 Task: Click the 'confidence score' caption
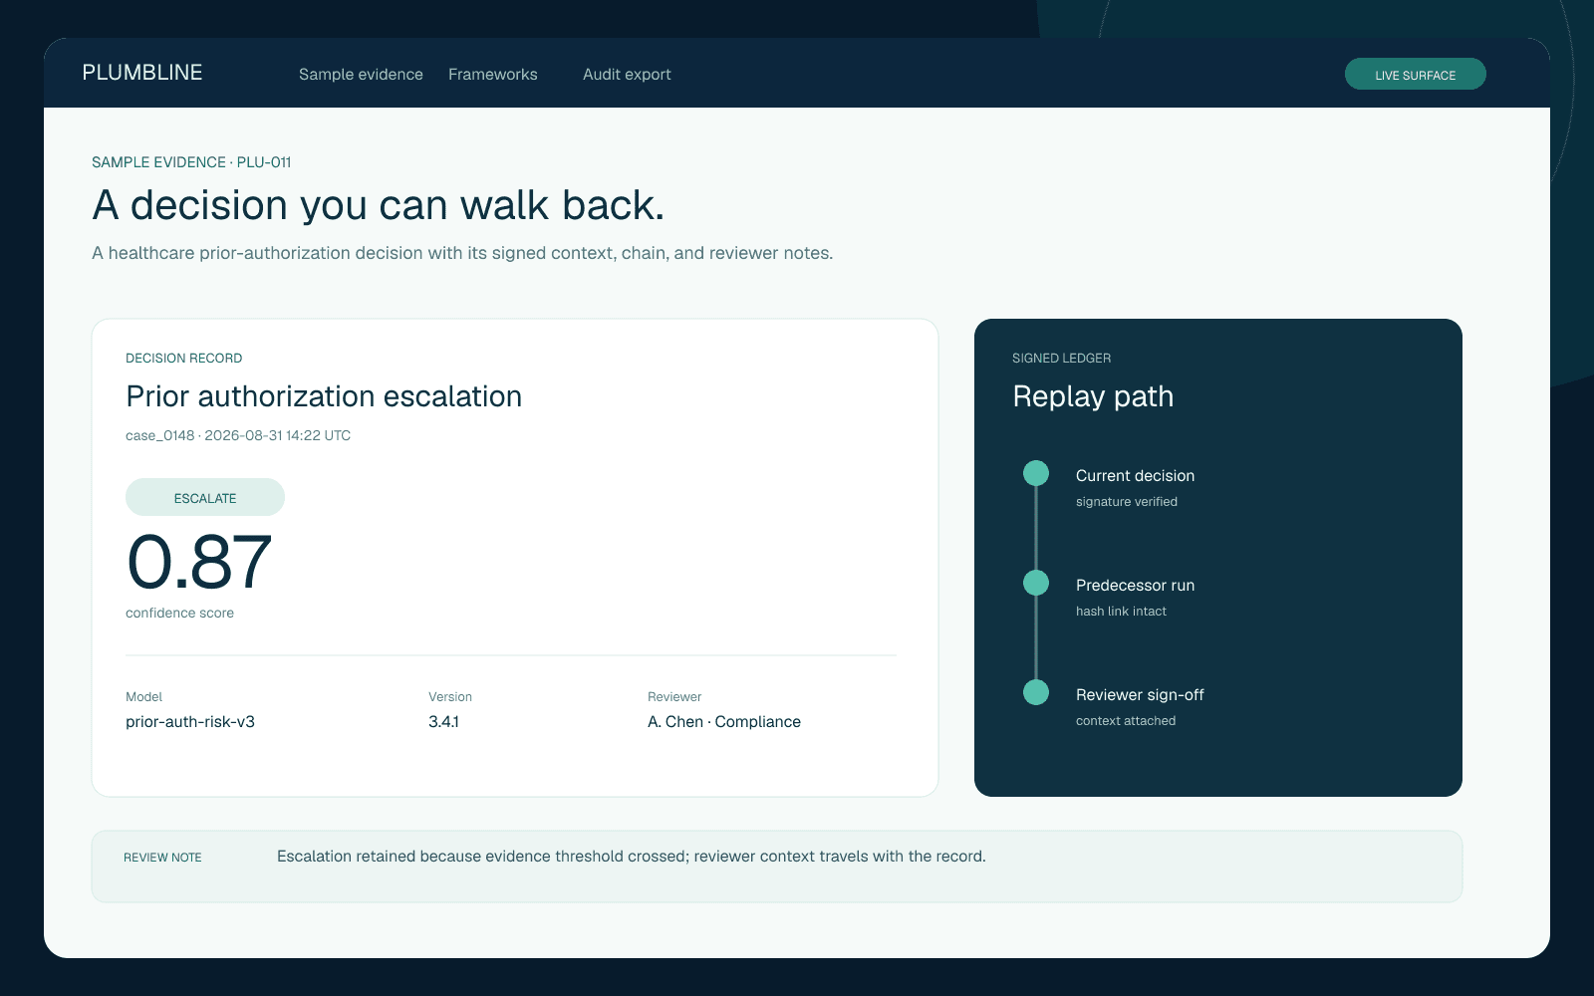pyautogui.click(x=179, y=613)
